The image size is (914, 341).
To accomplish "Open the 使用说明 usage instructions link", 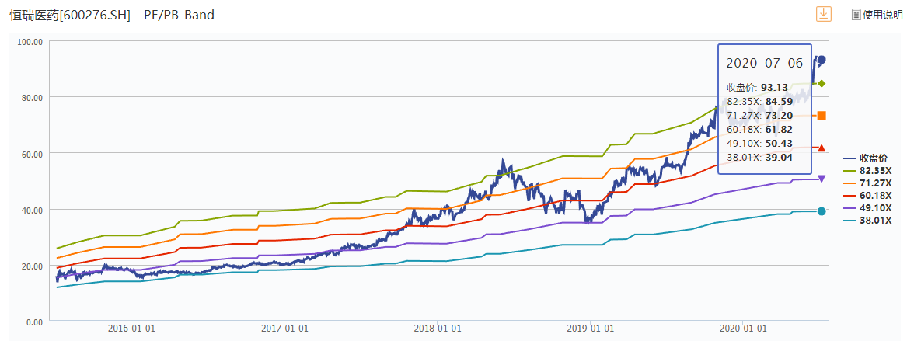I will click(x=883, y=15).
